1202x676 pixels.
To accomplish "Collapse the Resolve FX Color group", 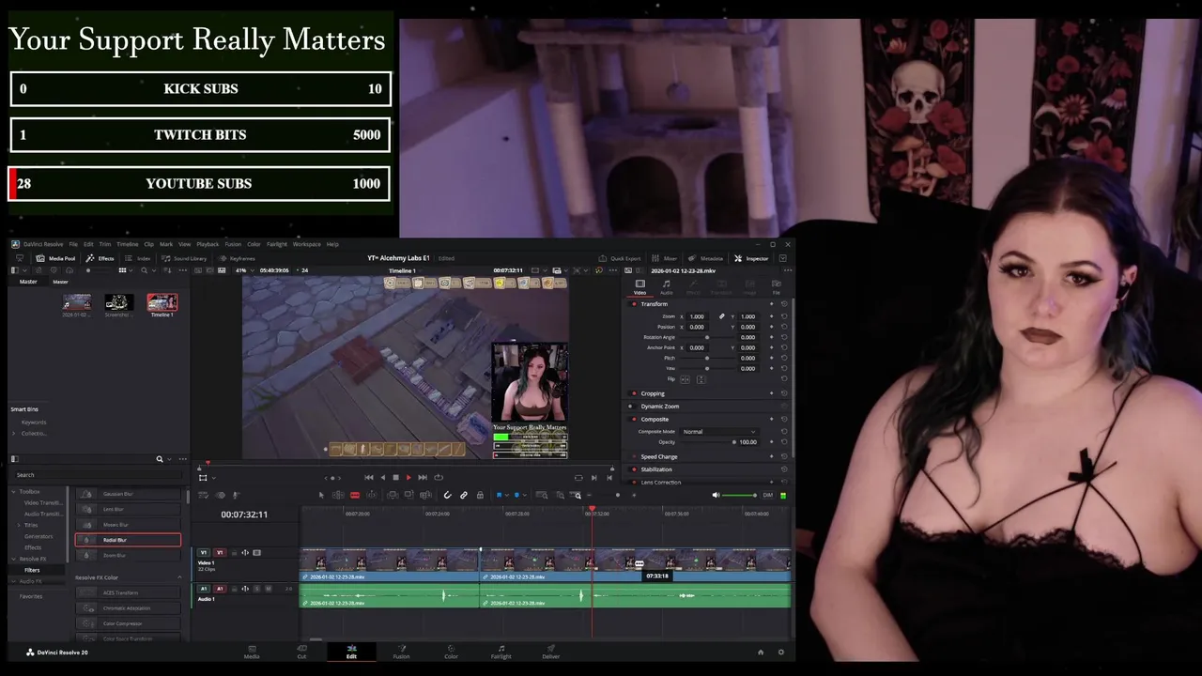I will click(x=179, y=577).
